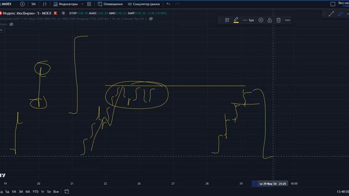Click date 22 on the time axis
The height and width of the screenshot is (196, 349).
tap(105, 183)
